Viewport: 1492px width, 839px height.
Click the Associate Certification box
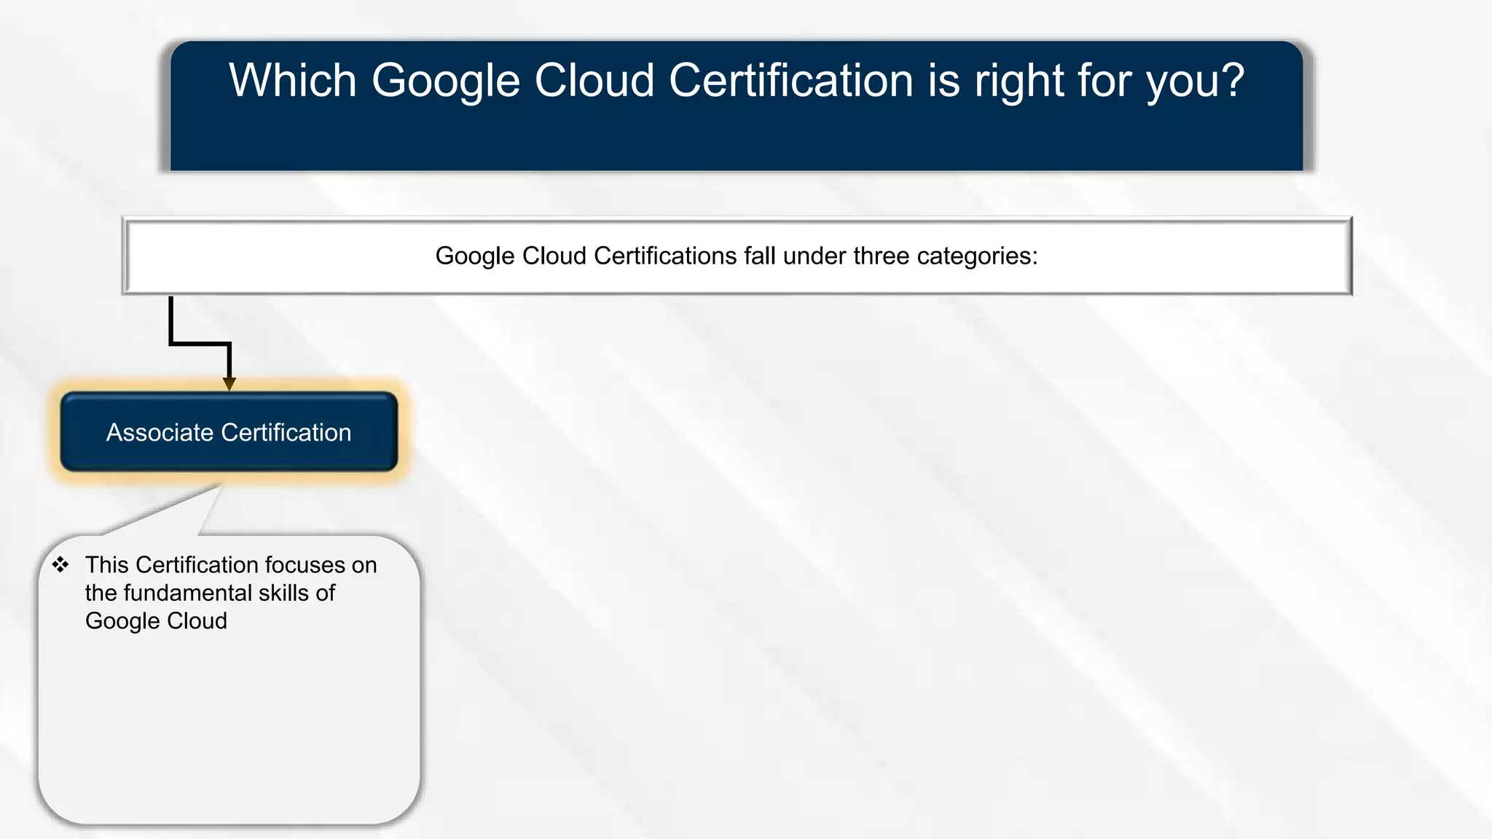point(229,432)
